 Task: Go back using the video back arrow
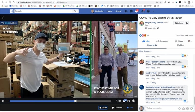pyautogui.click(x=3, y=18)
